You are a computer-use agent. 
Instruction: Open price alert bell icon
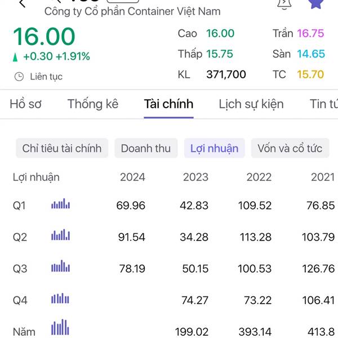284,5
